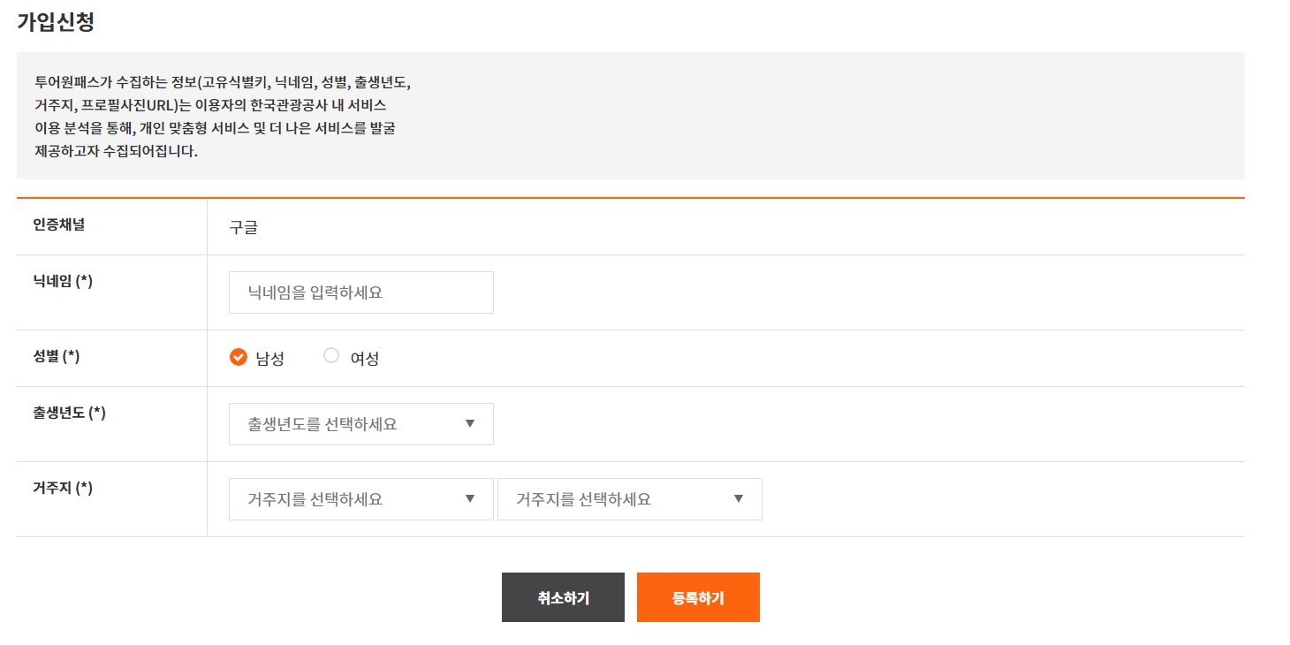Click the 취소하기 button
Screen dimensions: 1290x645
tap(563, 596)
